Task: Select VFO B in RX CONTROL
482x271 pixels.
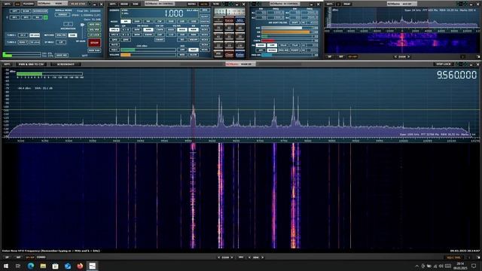Action: point(114,35)
